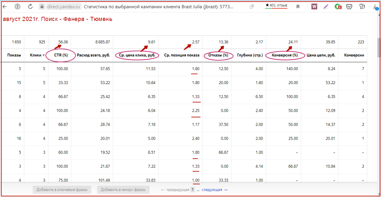Click the 401 отзыв site rating
Image resolution: width=381 pixels, height=197 pixels.
(276, 6)
